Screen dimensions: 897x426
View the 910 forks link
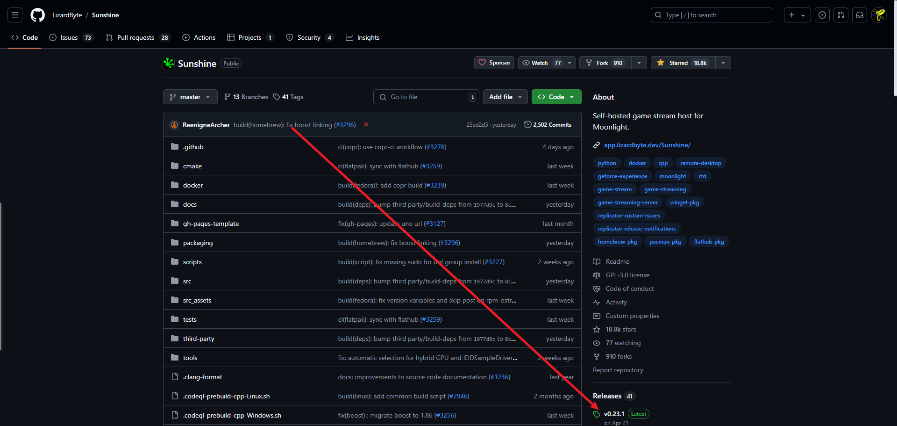(x=612, y=356)
